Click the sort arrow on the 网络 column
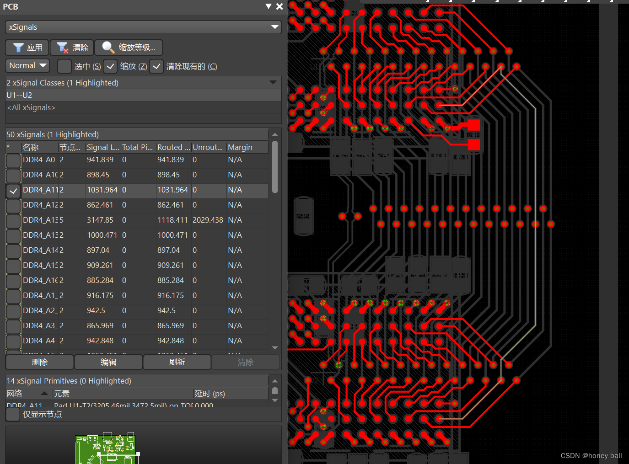 pos(44,393)
